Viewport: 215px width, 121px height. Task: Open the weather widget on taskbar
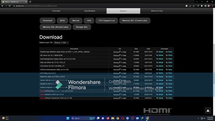pos(5,118)
